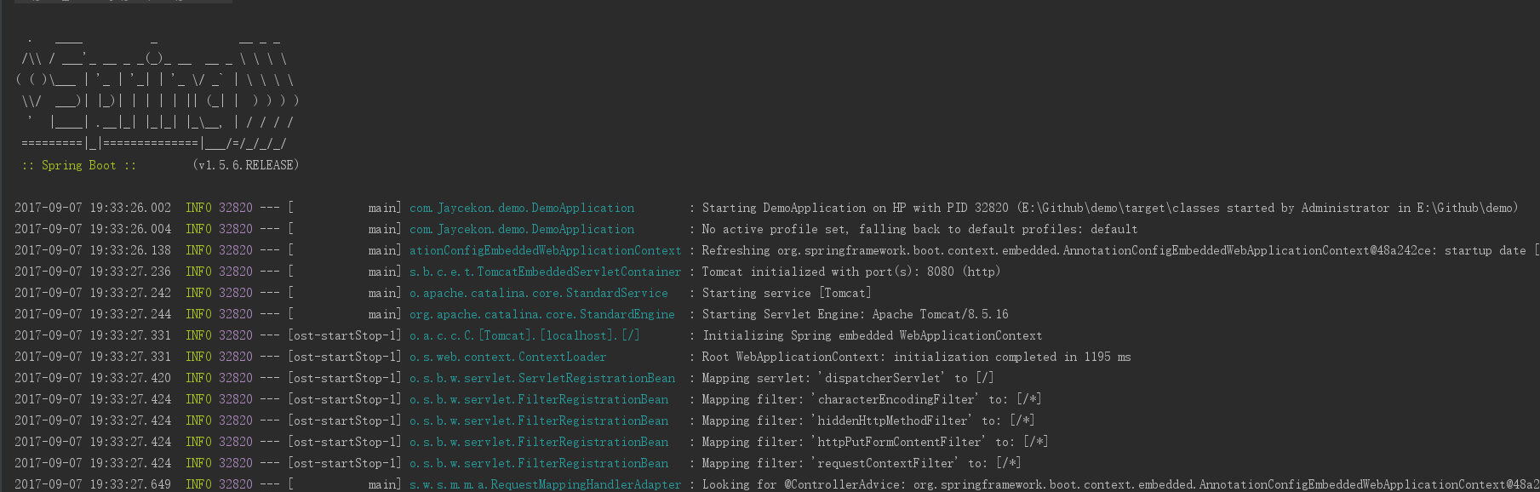The width and height of the screenshot is (1540, 492).
Task: Click 'Root WebApplicationContext: initialization completed in 1195 ms'
Action: pyautogui.click(x=916, y=357)
